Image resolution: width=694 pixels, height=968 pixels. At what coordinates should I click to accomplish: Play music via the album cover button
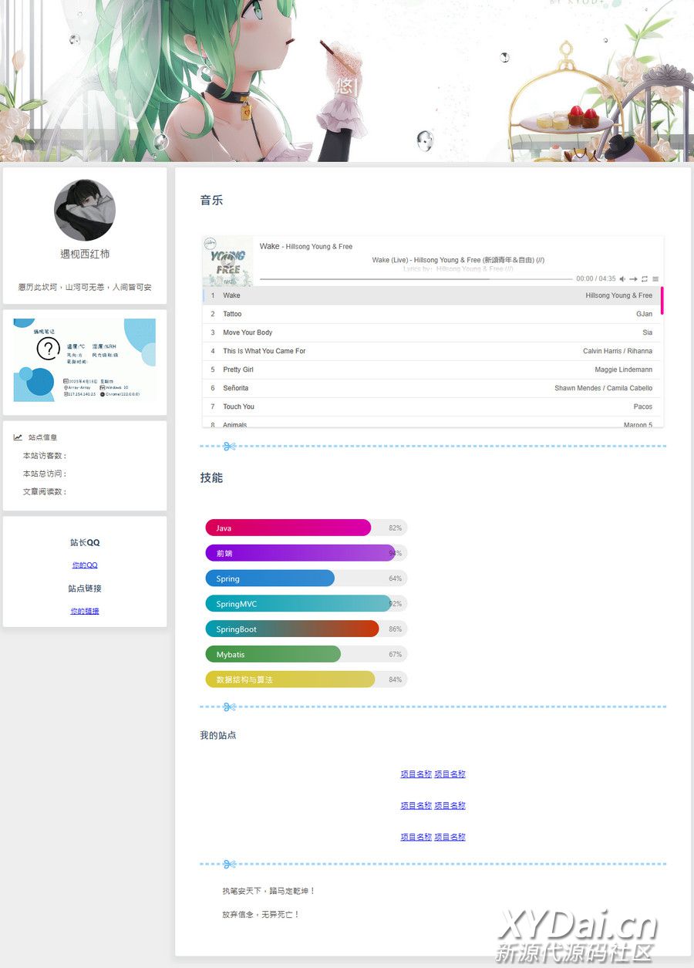(x=227, y=261)
